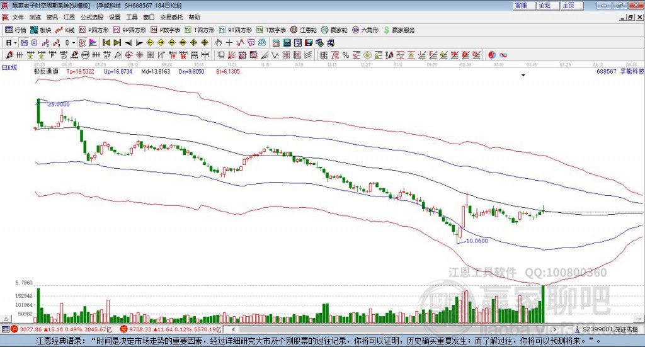Click the Tp=19.5322 value

click(x=80, y=72)
